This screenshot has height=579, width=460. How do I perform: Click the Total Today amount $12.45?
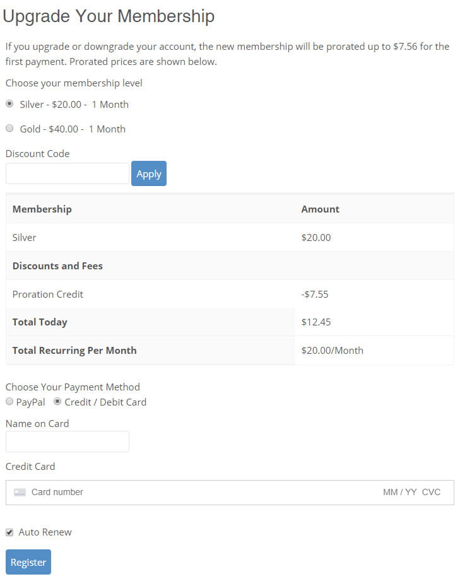tap(316, 322)
